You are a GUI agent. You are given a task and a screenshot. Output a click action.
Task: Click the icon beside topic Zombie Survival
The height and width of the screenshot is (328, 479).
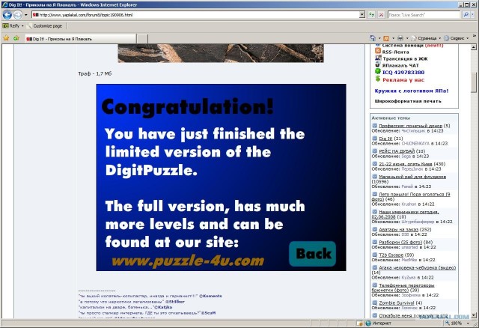[374, 303]
